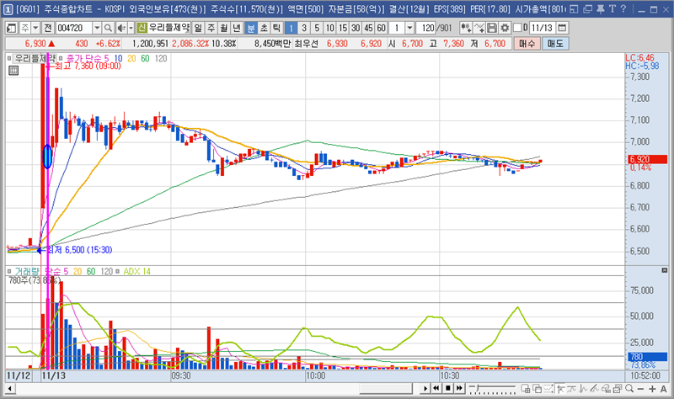Screen dimensions: 674x399
Task: Open the 주 market type dropdown
Action: (35, 28)
